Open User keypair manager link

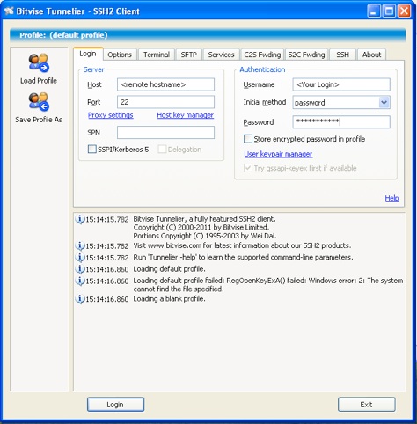coord(278,154)
